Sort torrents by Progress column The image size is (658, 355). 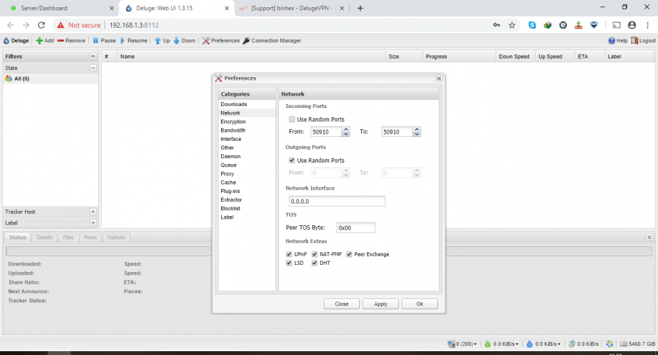(x=459, y=56)
